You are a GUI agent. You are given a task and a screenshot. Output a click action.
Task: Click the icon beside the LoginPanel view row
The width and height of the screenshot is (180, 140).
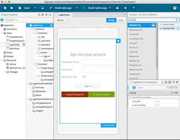[x=24, y=45]
